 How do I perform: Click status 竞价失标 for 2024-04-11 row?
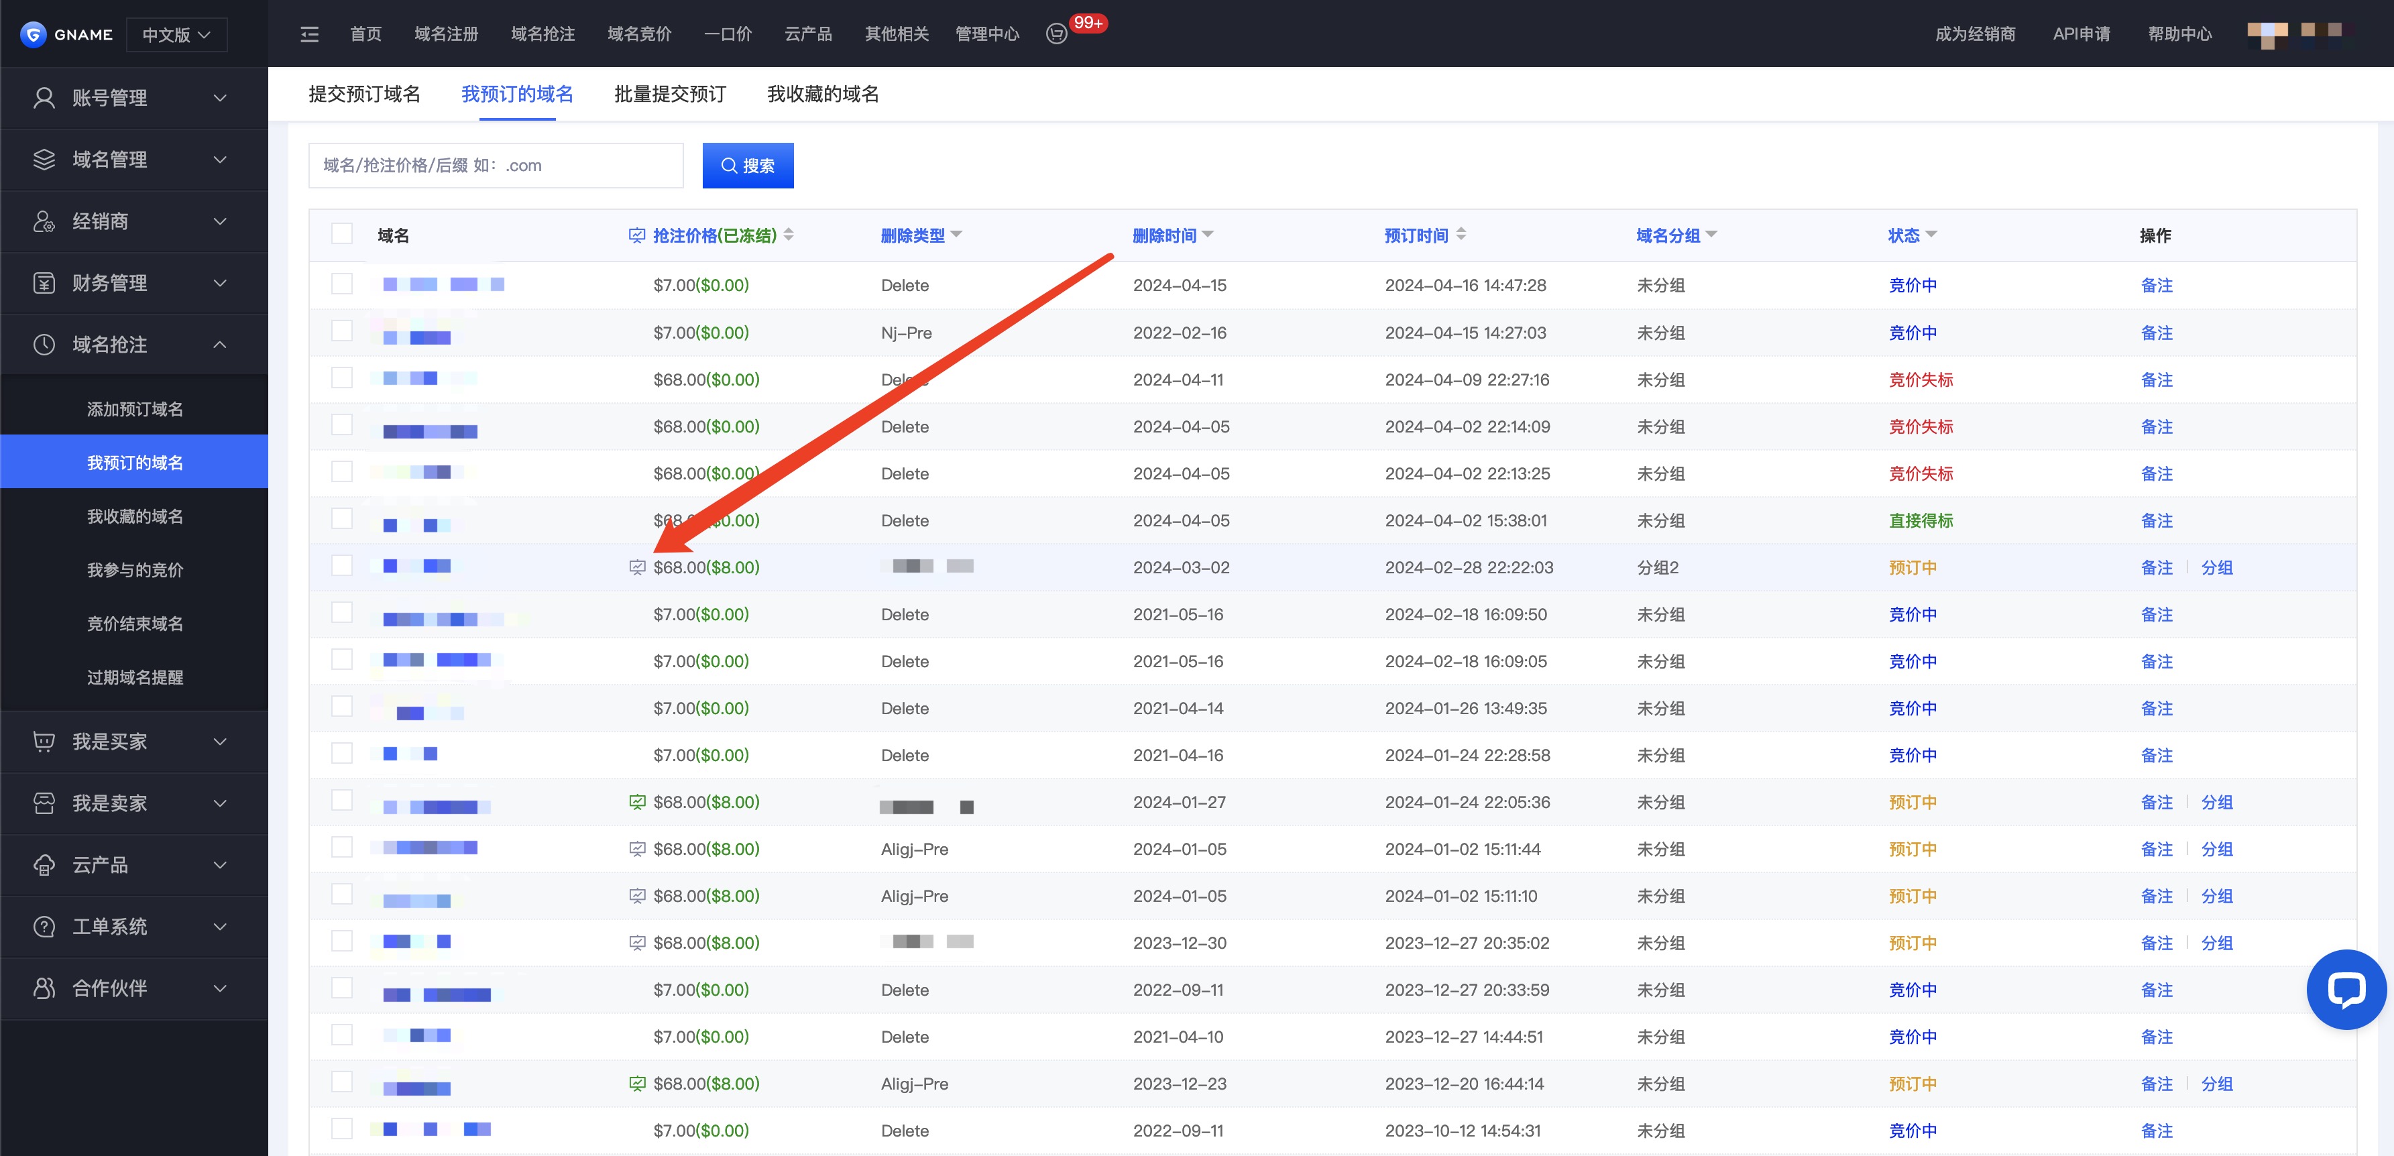click(1921, 379)
